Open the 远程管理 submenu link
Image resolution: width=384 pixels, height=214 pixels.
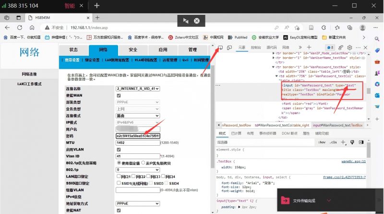point(170,60)
